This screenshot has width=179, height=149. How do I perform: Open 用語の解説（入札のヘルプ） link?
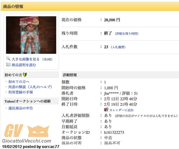tap(30, 87)
